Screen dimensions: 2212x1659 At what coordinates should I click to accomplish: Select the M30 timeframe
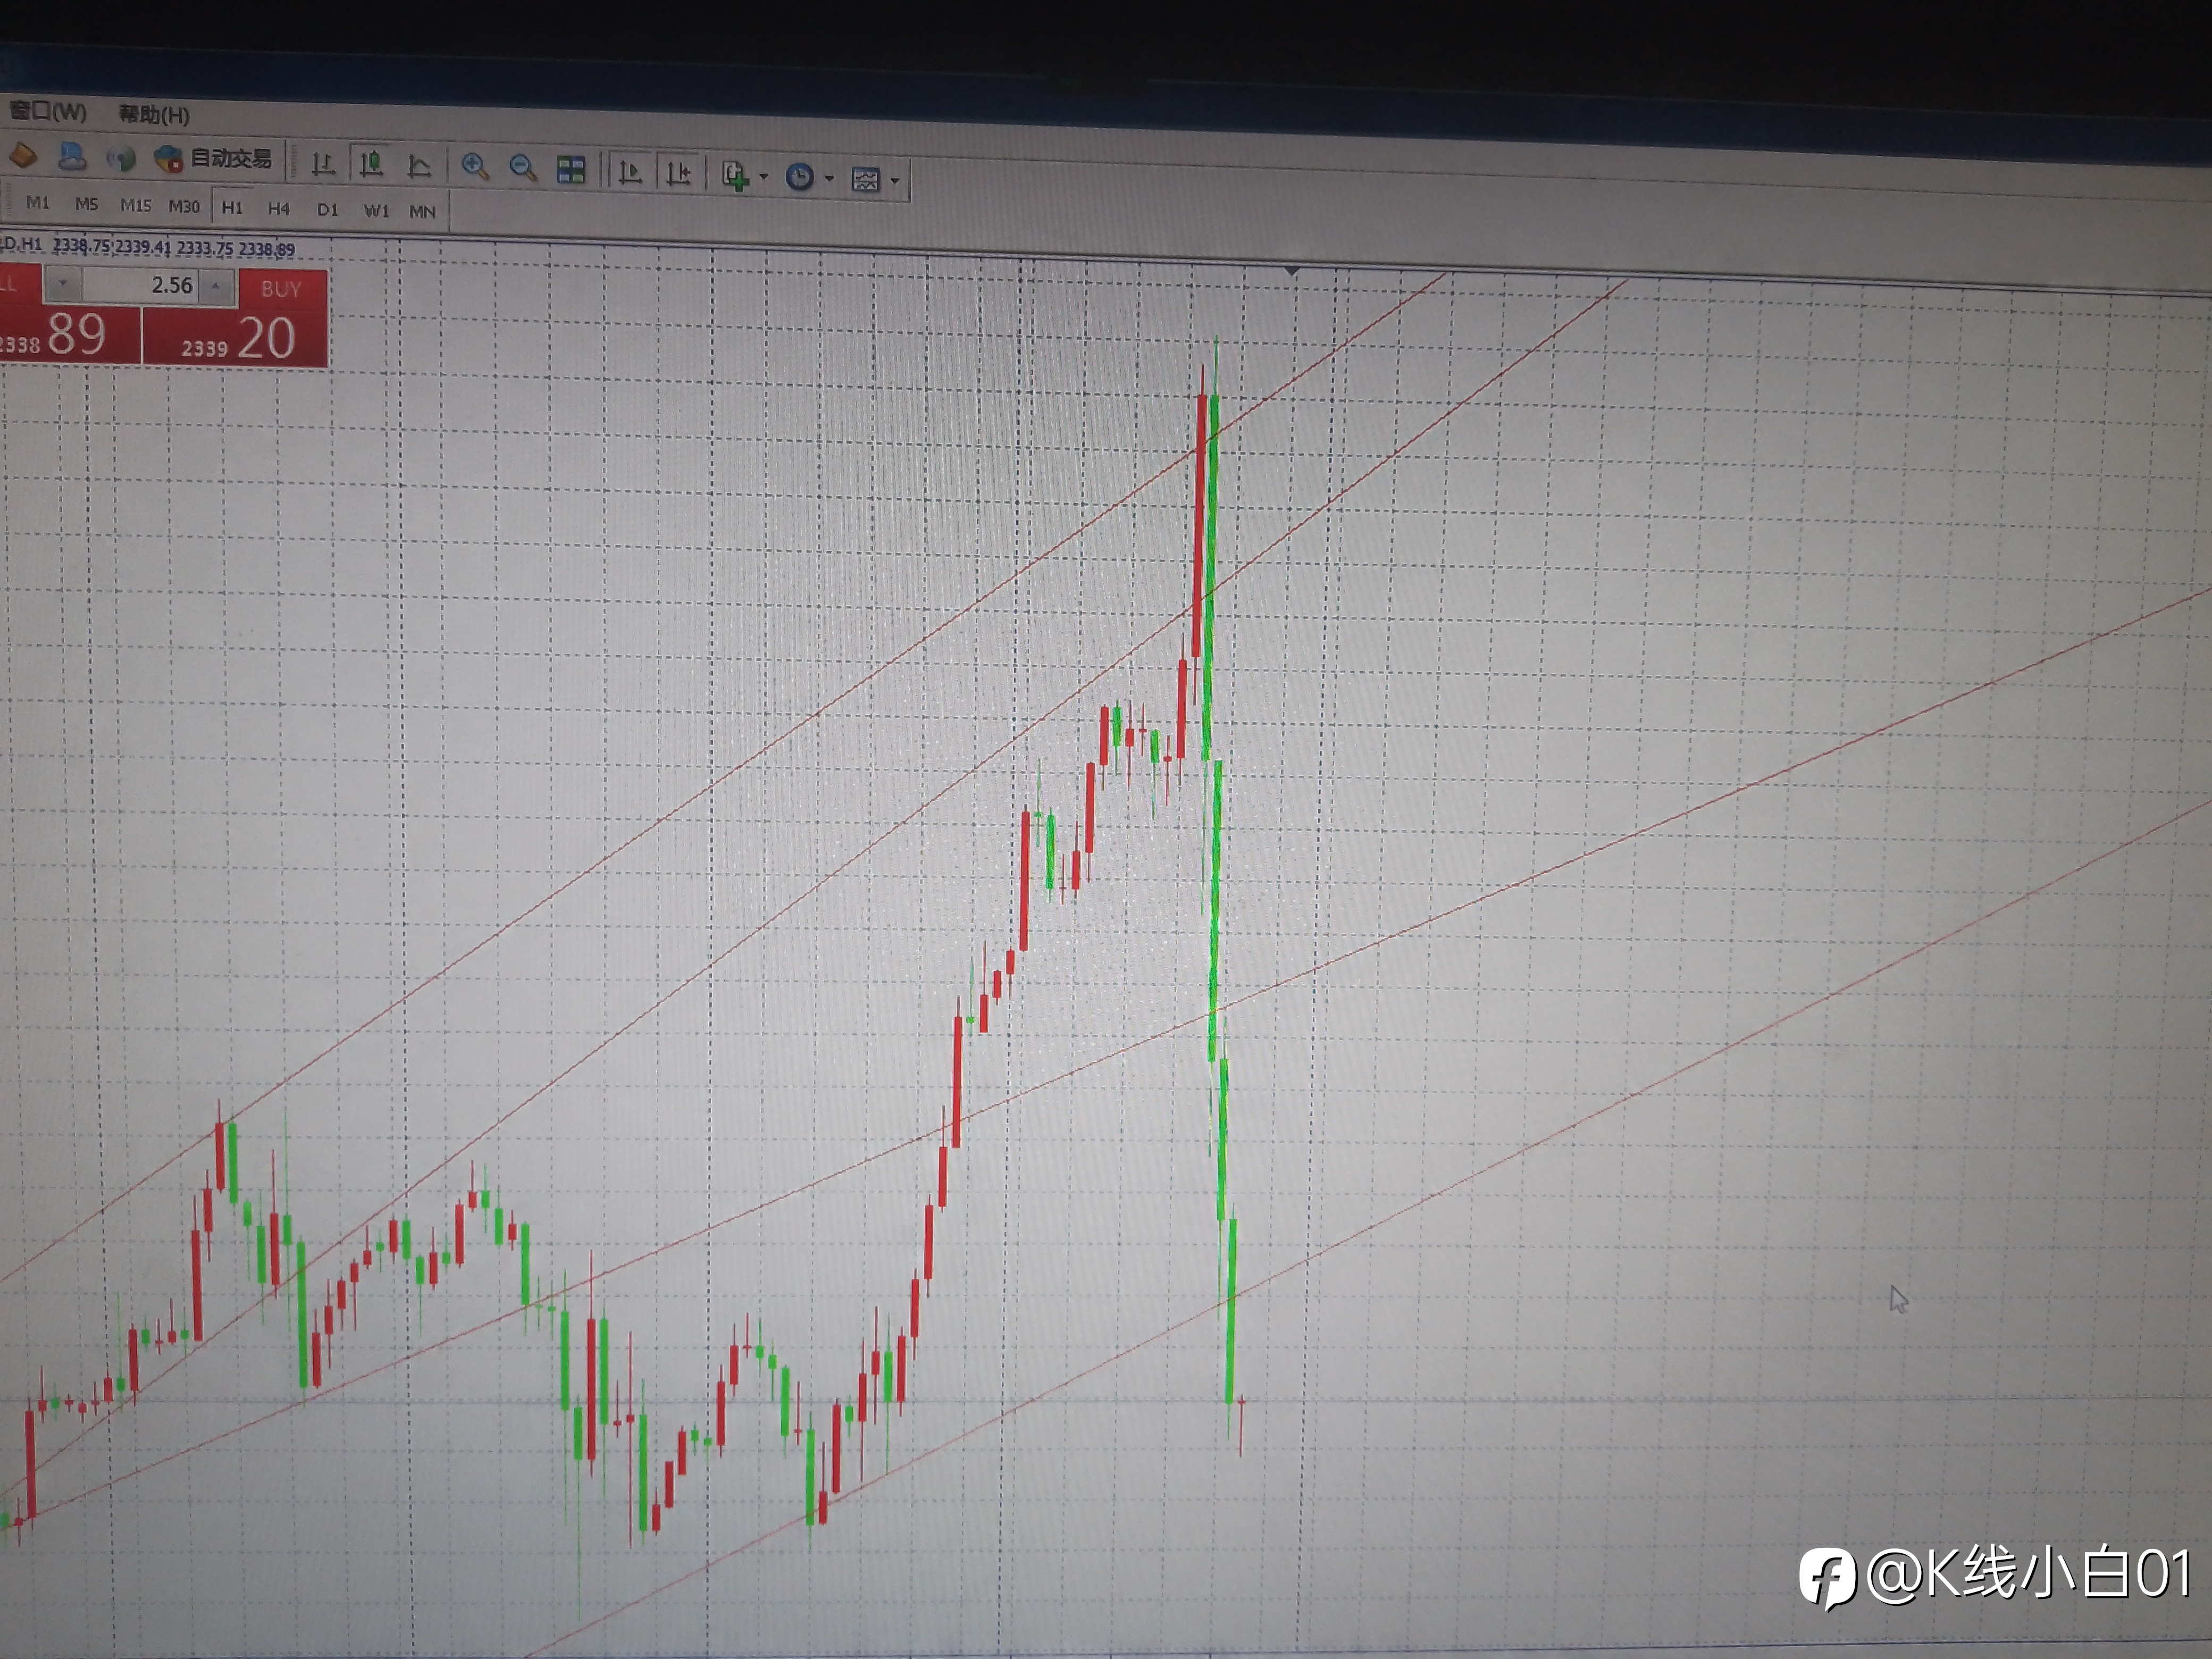coord(184,206)
